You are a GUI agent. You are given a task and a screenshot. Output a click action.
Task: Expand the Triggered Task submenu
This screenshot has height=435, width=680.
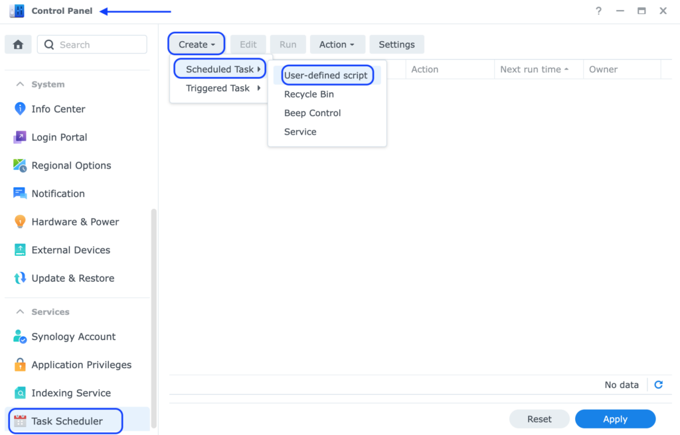click(x=222, y=88)
